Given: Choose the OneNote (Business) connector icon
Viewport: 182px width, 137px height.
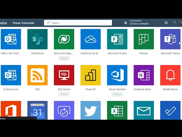Looking at the screenshot, I should point(144,75).
